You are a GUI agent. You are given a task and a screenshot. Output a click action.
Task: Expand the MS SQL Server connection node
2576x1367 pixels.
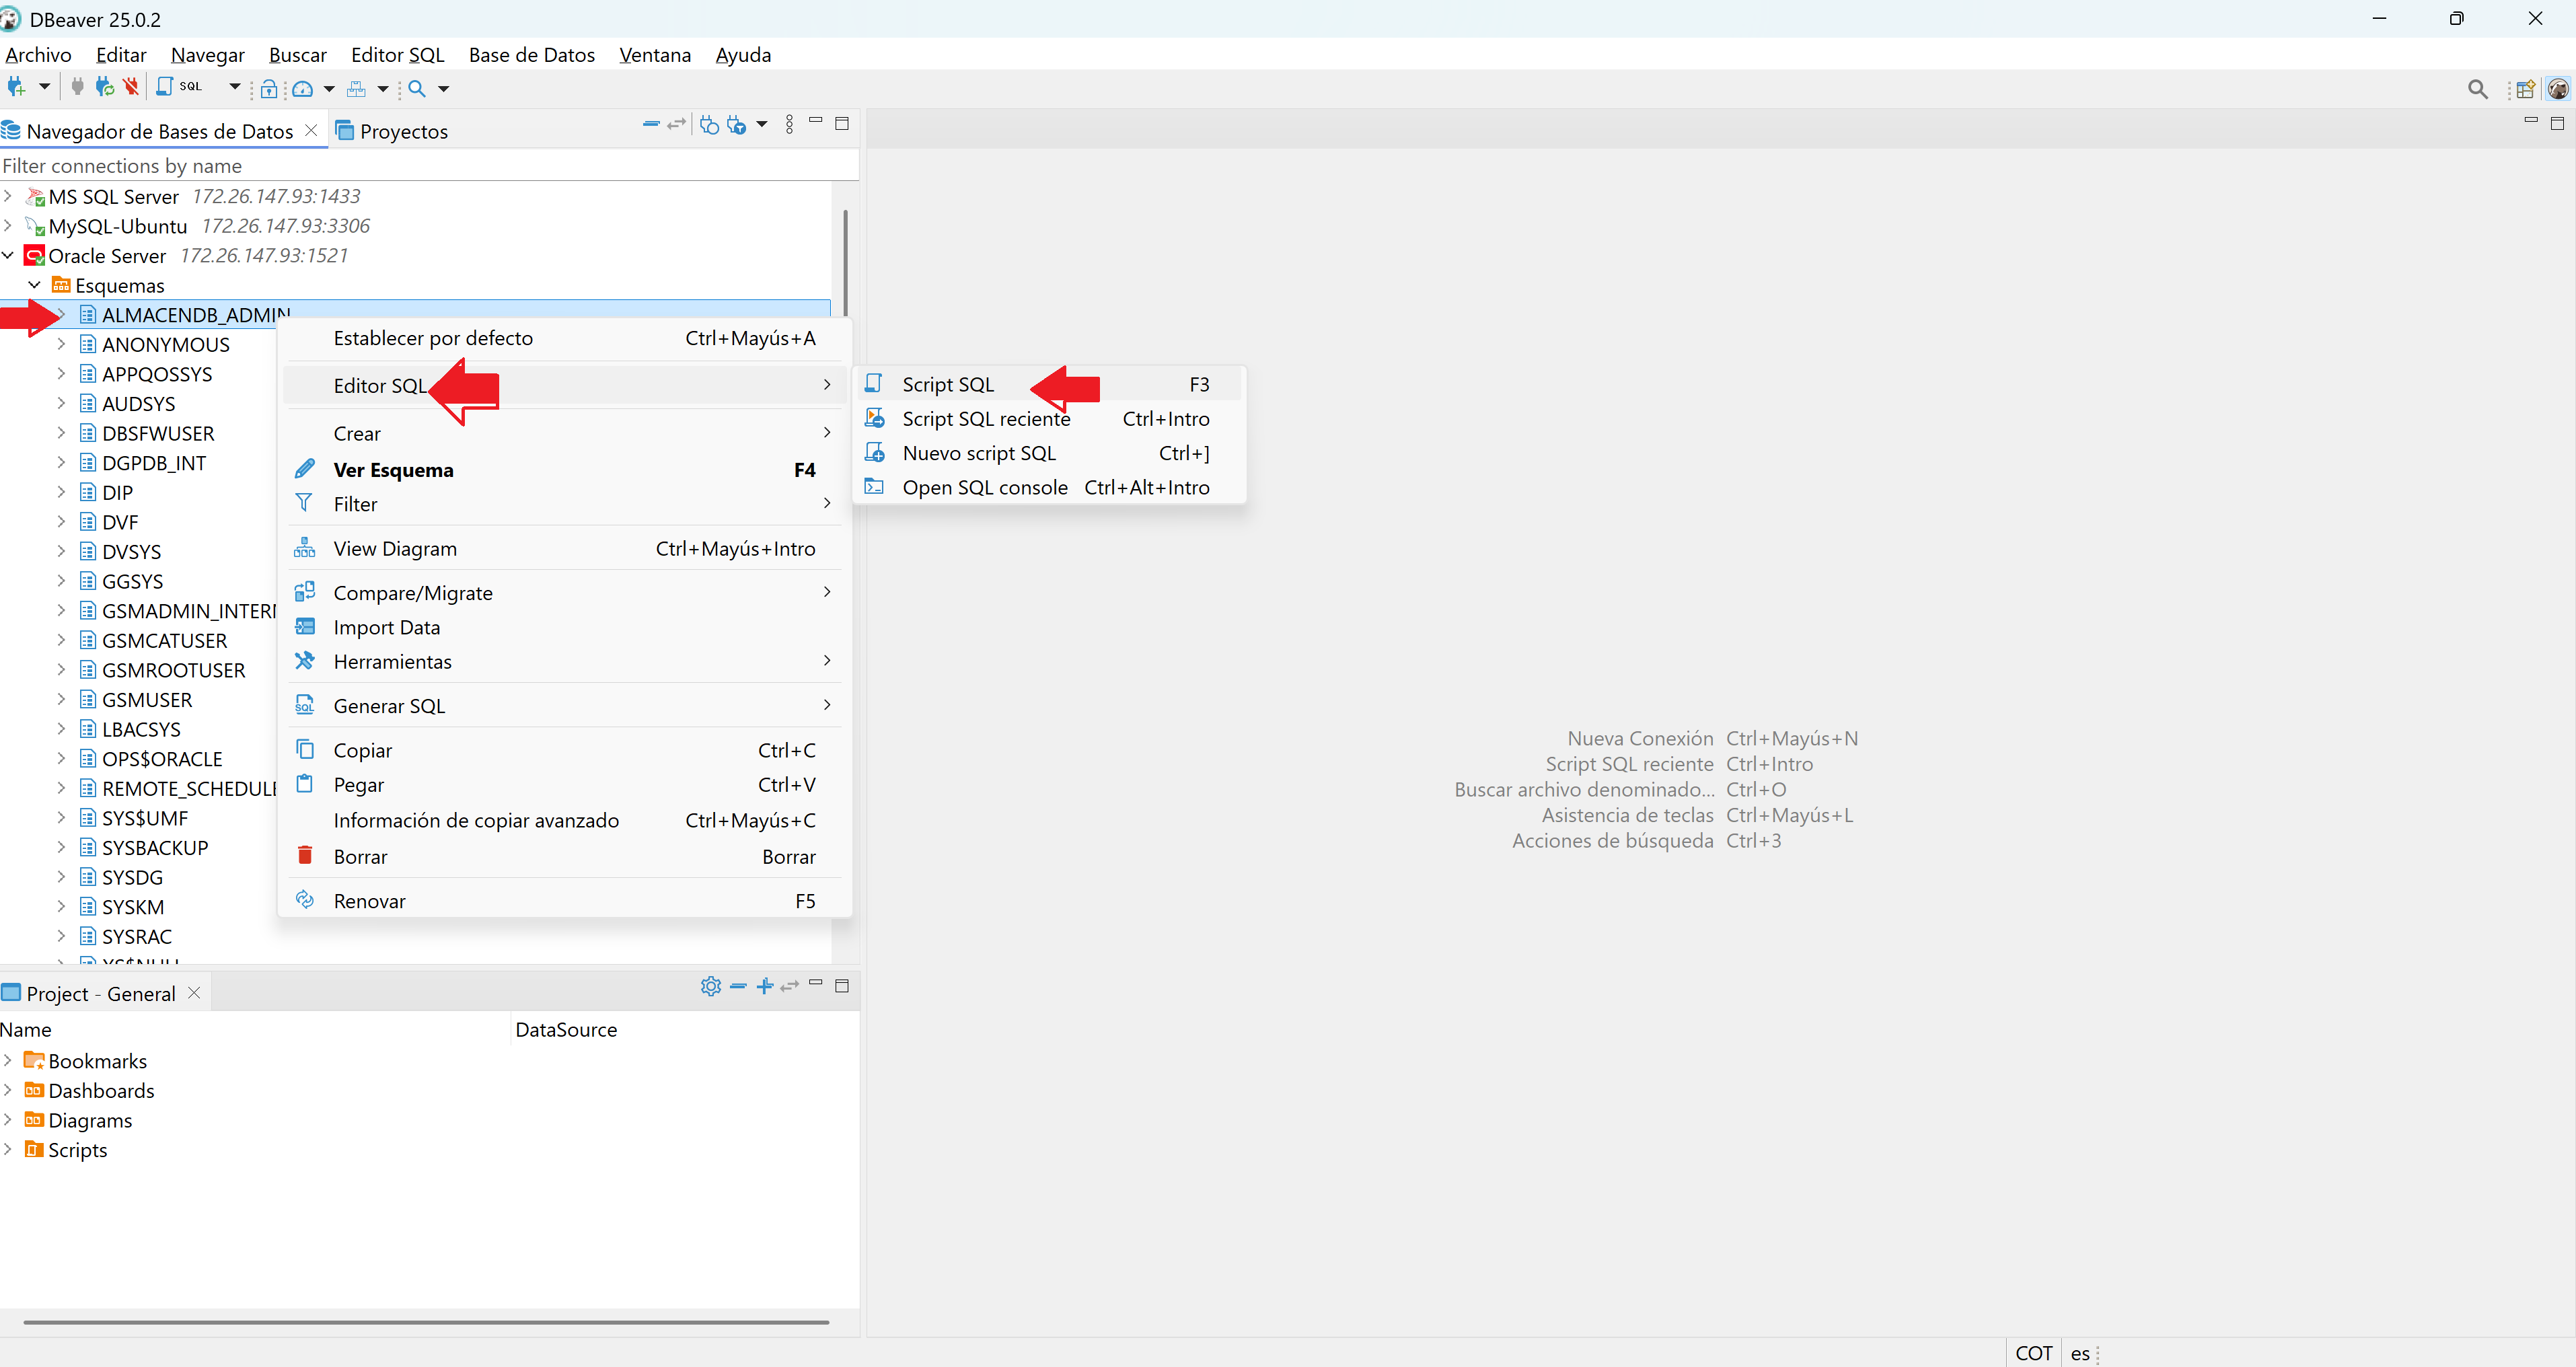coord(8,196)
